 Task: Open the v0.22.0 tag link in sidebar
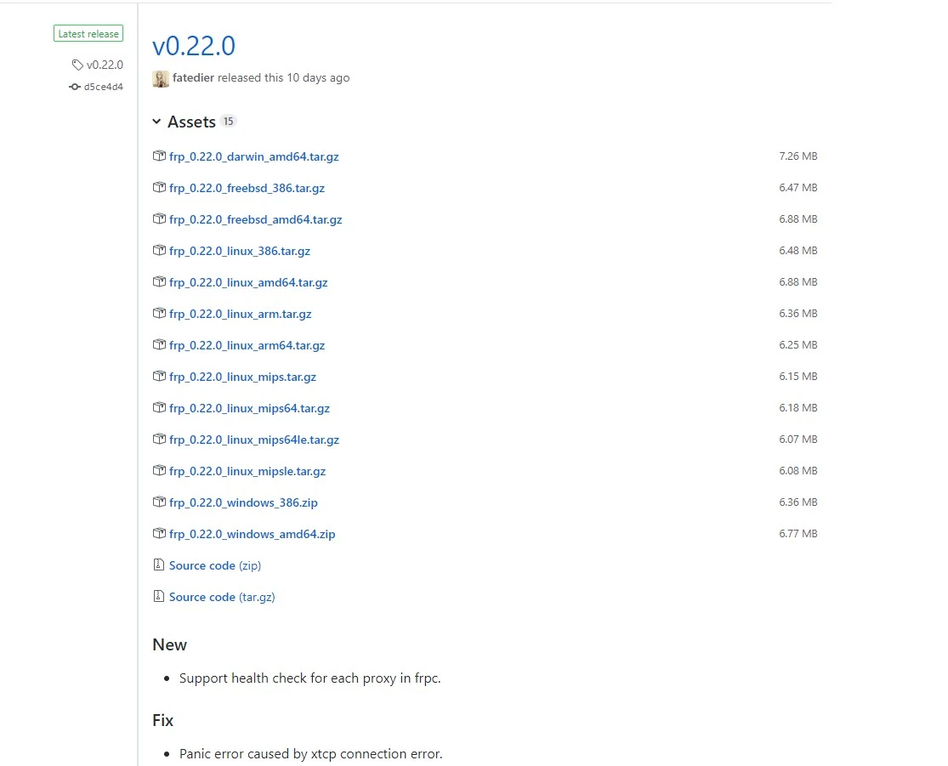(105, 65)
